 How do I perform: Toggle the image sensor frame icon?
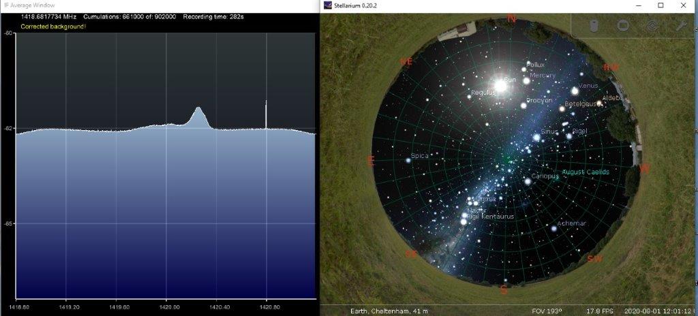tap(622, 25)
